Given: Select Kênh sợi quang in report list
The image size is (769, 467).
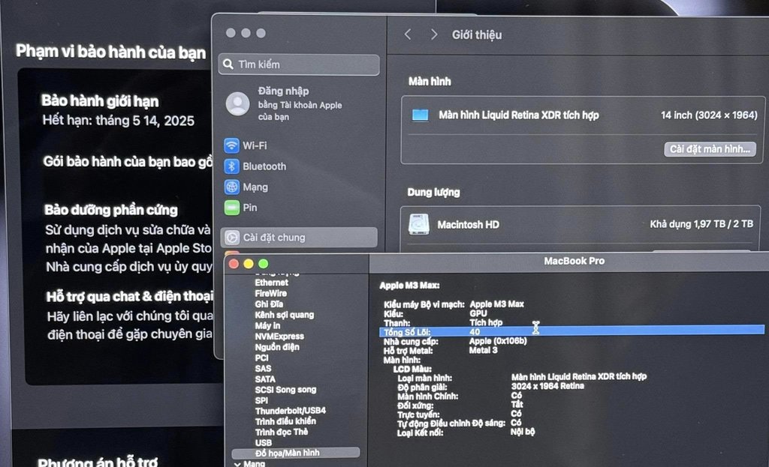Looking at the screenshot, I should click(285, 315).
